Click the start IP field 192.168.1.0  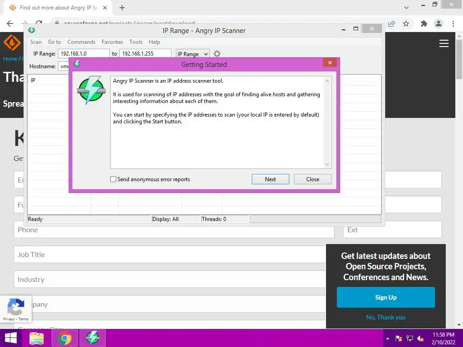point(84,54)
